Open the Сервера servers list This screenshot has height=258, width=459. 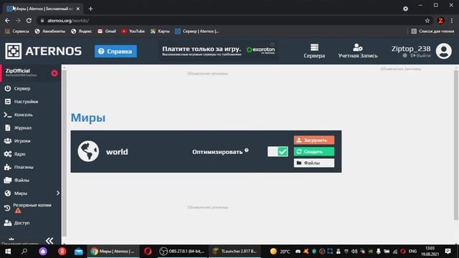click(314, 51)
